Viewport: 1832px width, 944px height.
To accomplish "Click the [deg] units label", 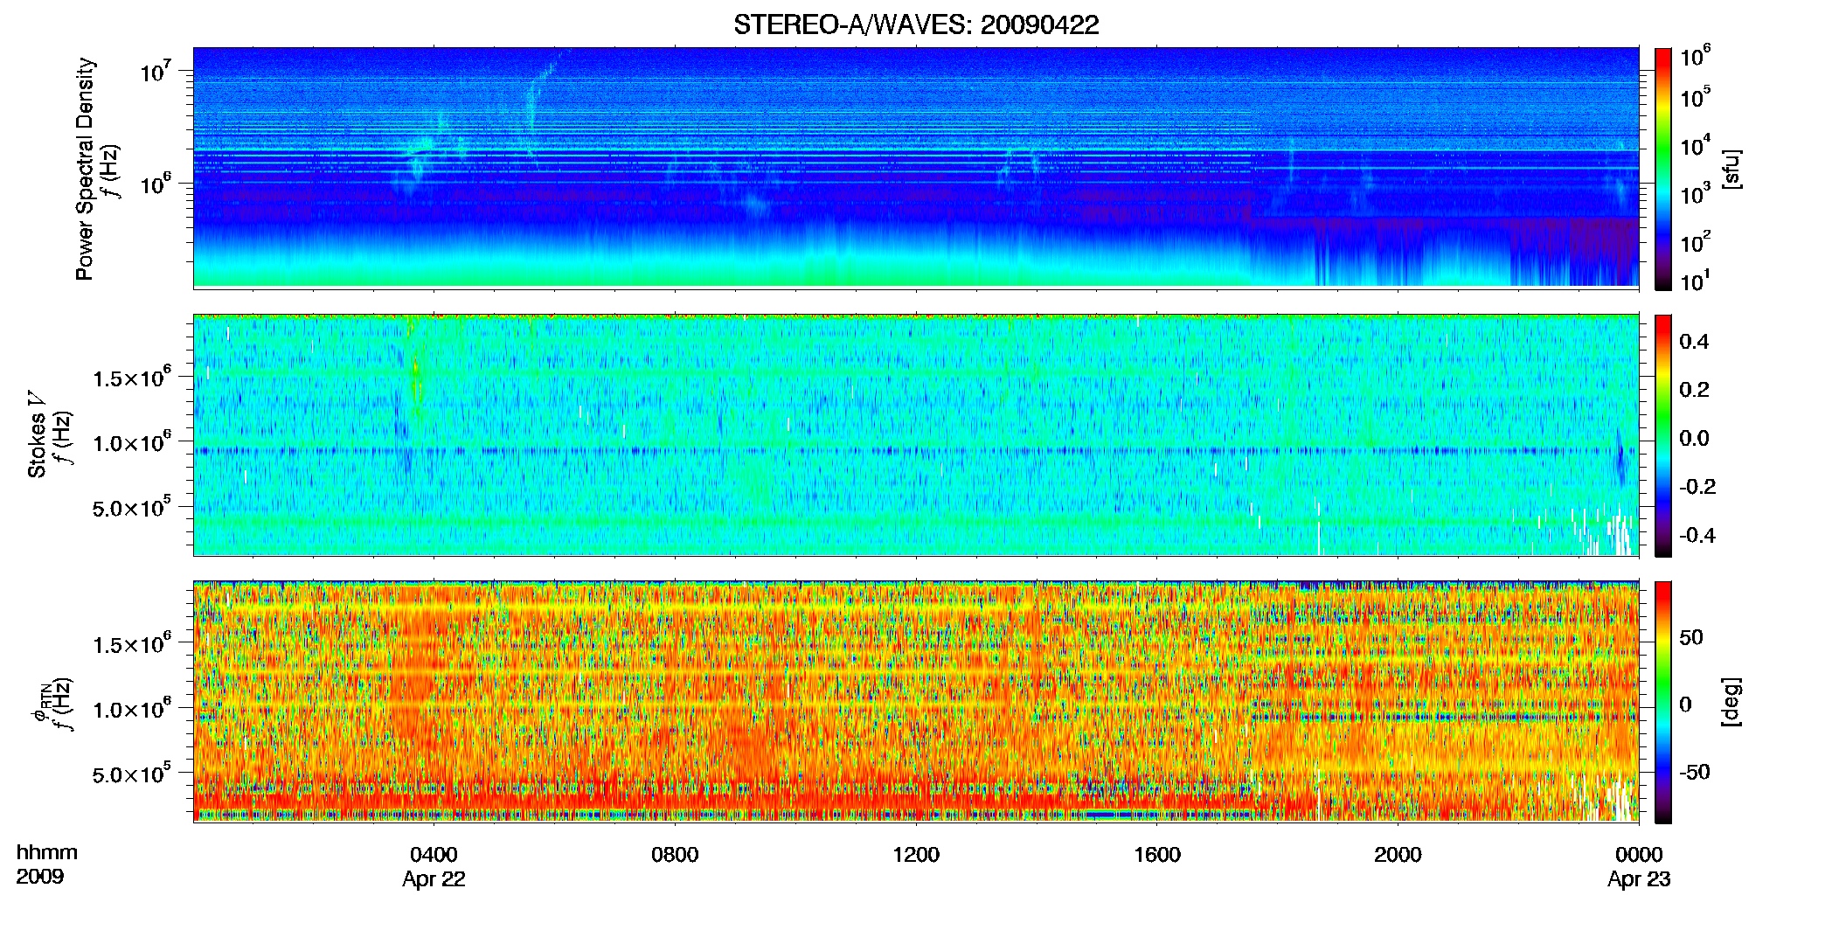I will point(1732,702).
